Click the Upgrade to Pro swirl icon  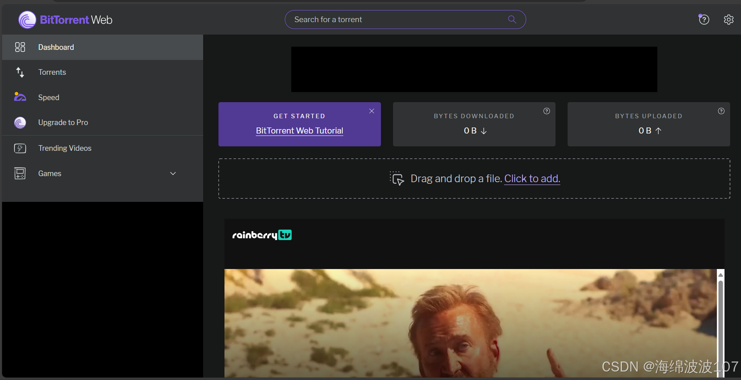point(20,122)
